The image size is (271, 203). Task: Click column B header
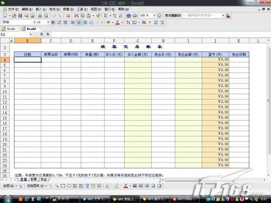[28, 41]
